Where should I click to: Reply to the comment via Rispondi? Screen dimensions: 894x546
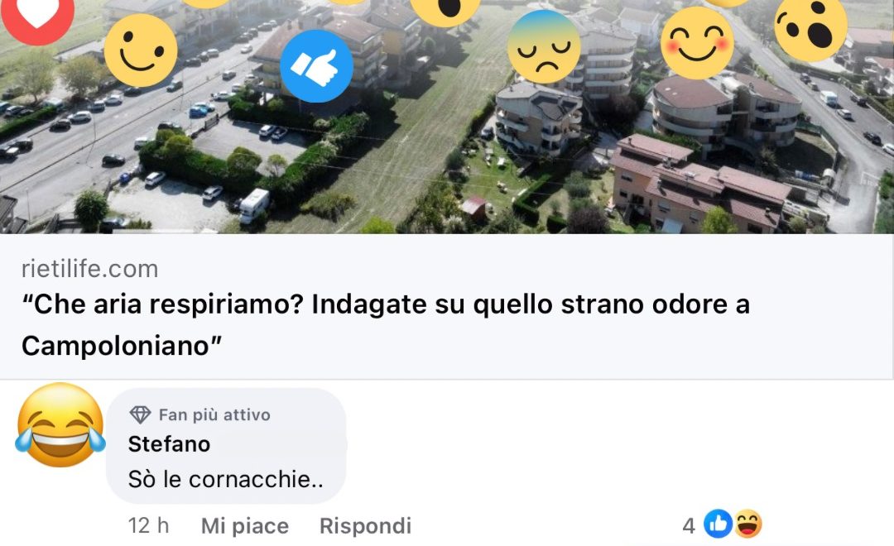pos(366,525)
